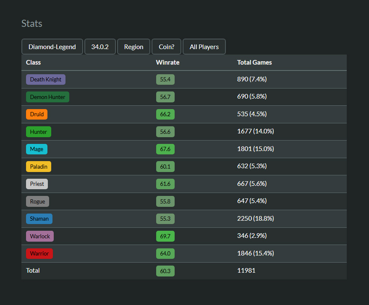
Task: Select the yellow Paladin class badge
Action: 39,167
